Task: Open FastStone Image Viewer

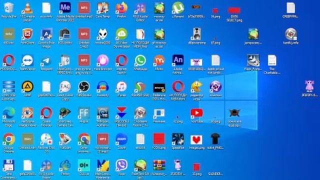Action: click(x=27, y=113)
